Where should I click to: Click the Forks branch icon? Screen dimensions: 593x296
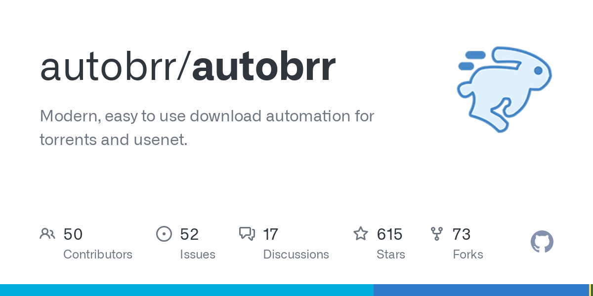tap(437, 234)
